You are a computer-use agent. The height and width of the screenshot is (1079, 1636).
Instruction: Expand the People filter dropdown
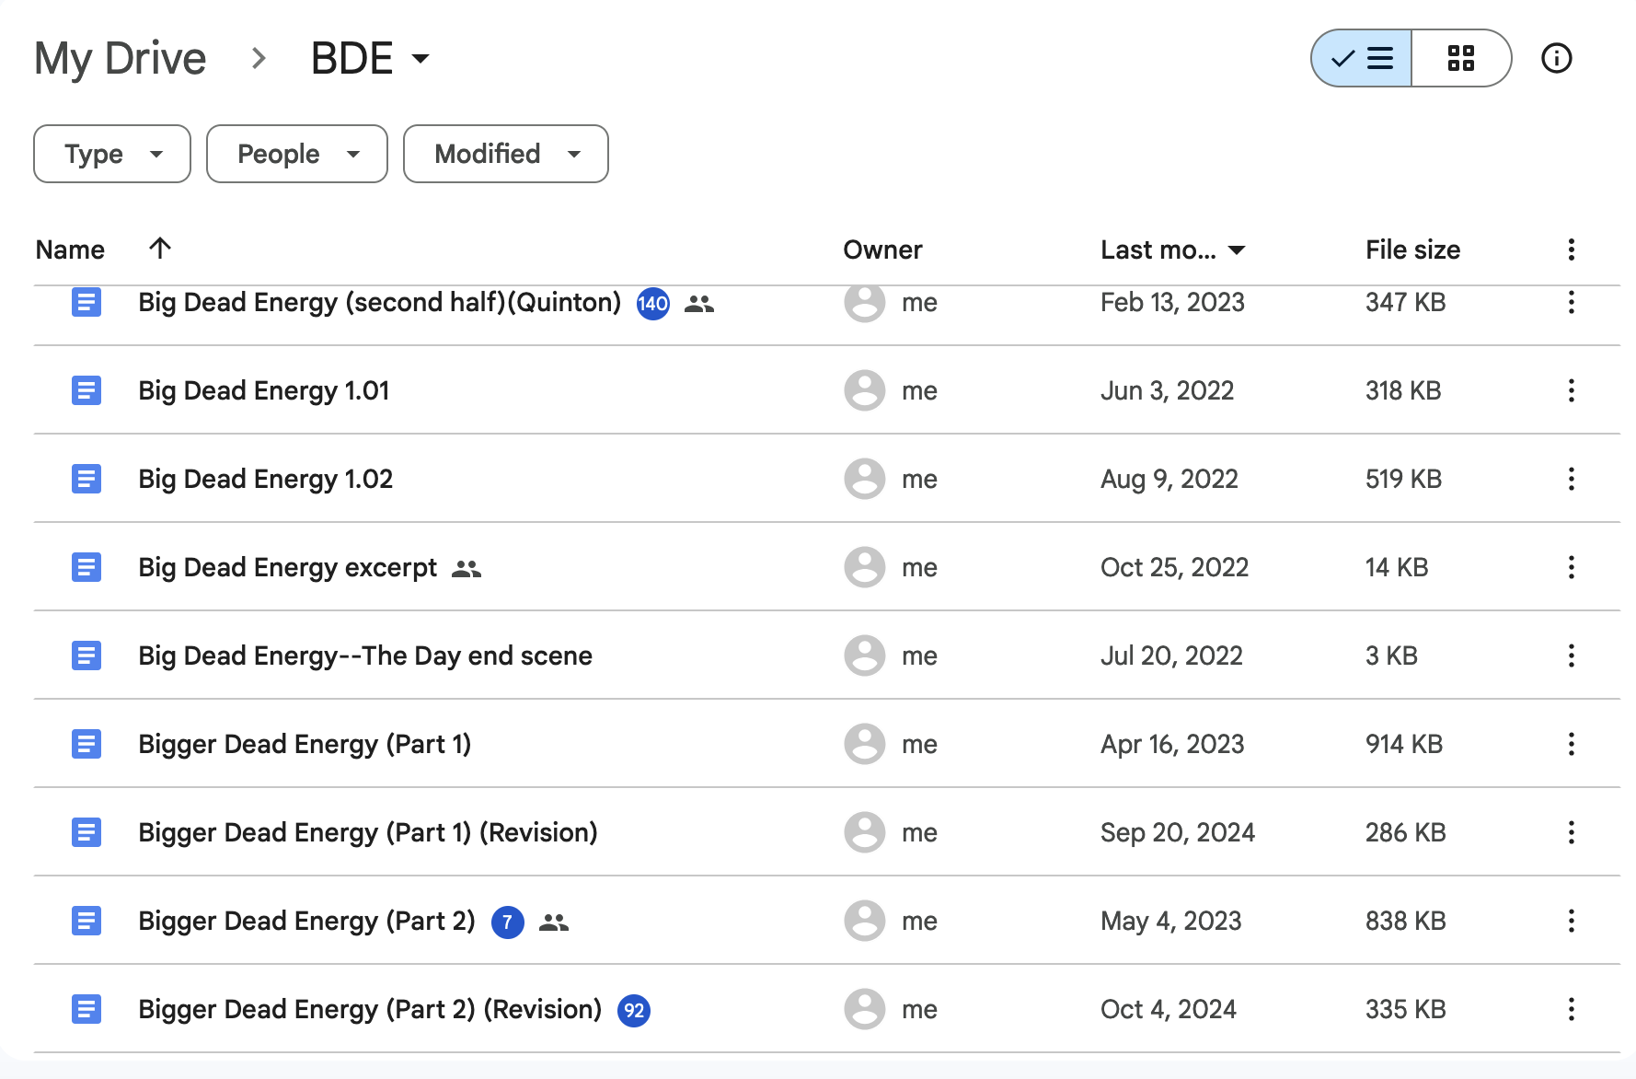(296, 154)
